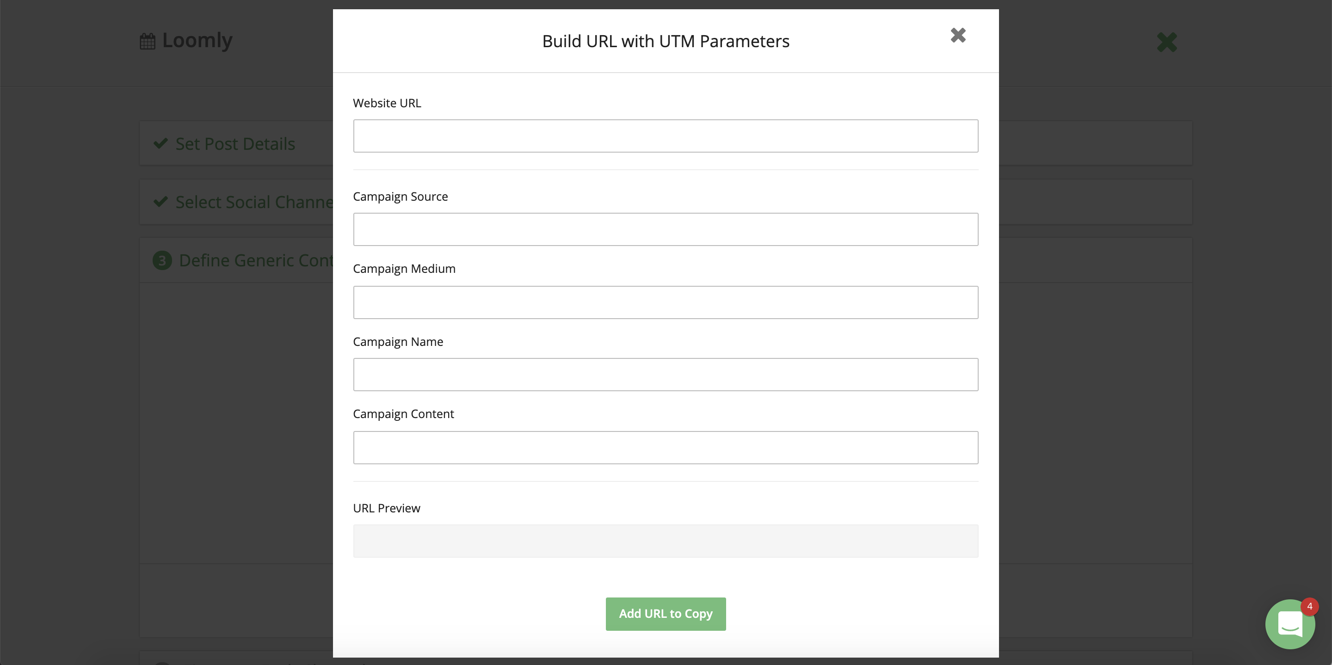Click the checkmark beside Select Social Channels
Image resolution: width=1332 pixels, height=665 pixels.
(x=160, y=202)
